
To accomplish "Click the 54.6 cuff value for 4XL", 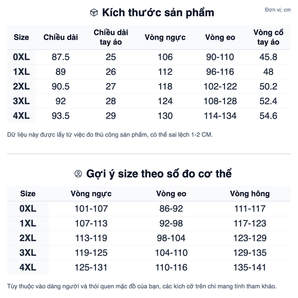I will (x=268, y=117).
